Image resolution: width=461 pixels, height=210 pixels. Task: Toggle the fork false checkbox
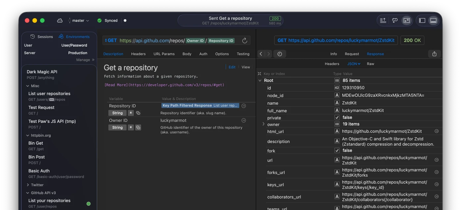click(337, 151)
